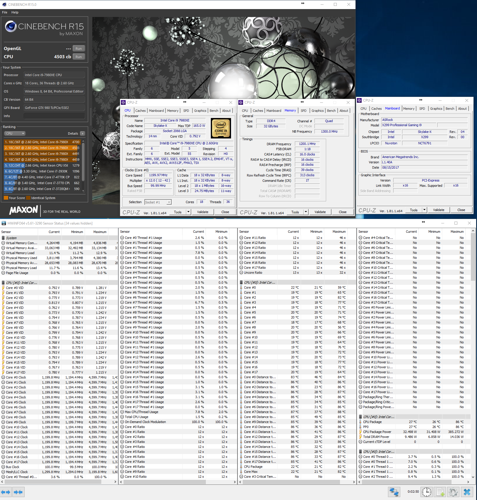Click the collapse columns arrows icon in HWiNFO
477x500 pixels.
(x=18, y=492)
